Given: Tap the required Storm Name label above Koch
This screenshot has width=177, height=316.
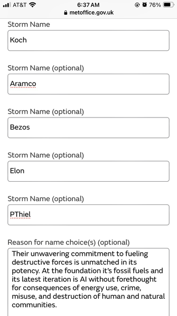Looking at the screenshot, I should pos(29,24).
